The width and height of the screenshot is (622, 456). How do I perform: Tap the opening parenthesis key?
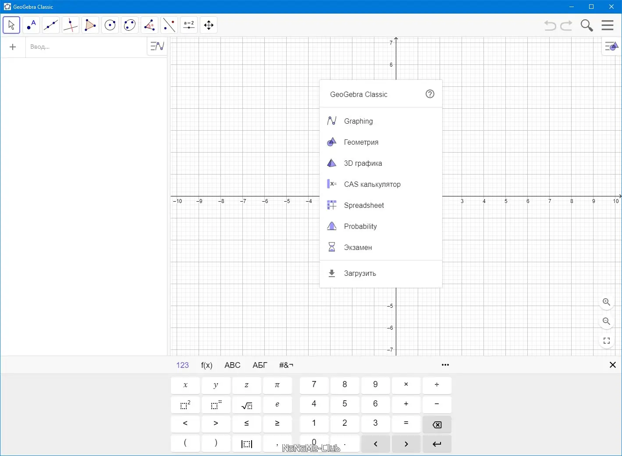[185, 444]
